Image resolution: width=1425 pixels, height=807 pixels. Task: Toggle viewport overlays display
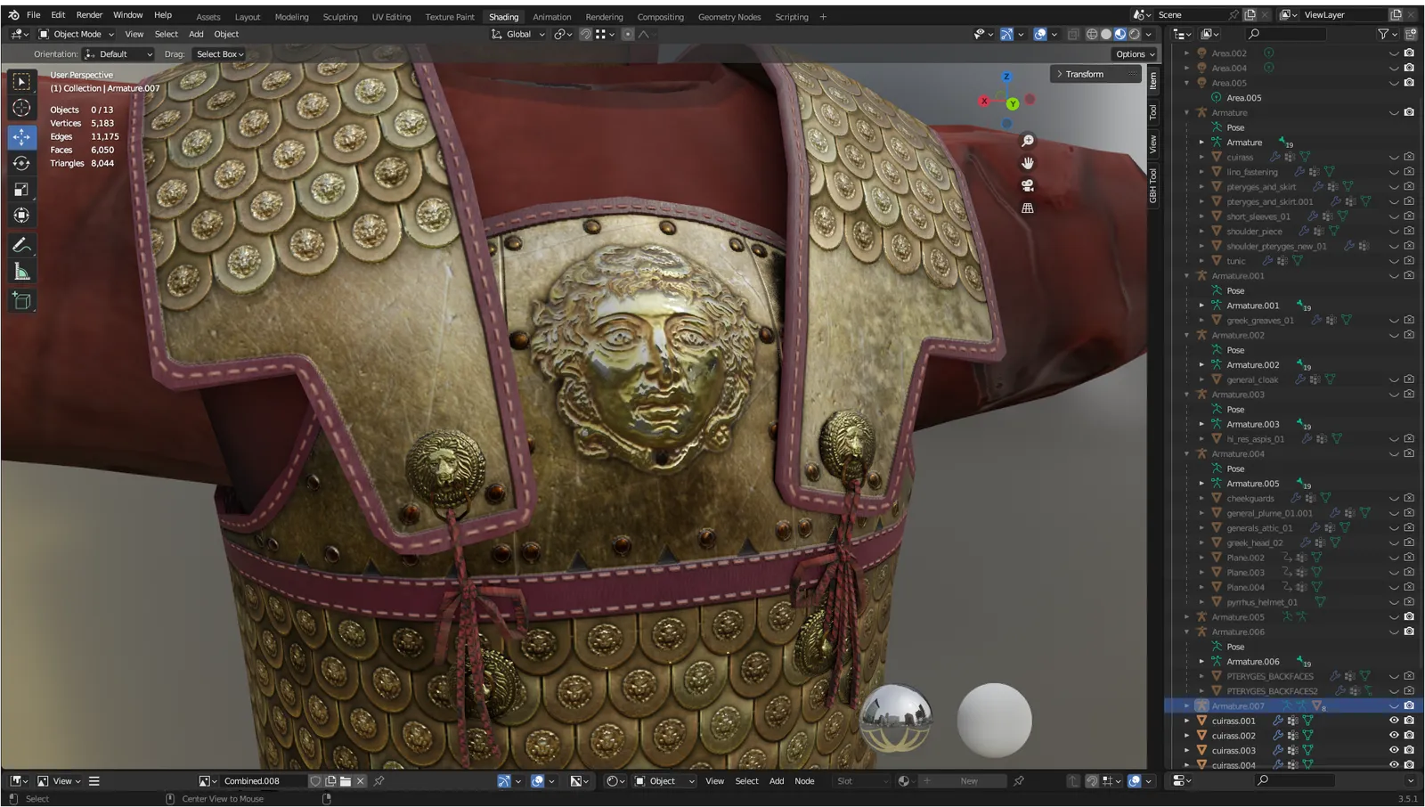[x=1039, y=34]
